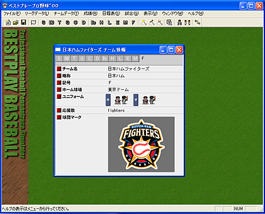This screenshot has height=214, width=265.
Task: Click red marker beside ユニフォーム
Action: point(59,96)
